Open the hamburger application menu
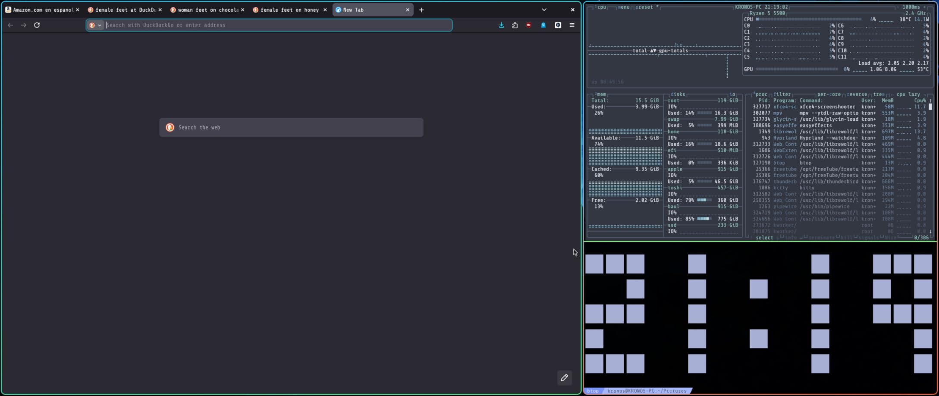939x396 pixels. pos(572,25)
